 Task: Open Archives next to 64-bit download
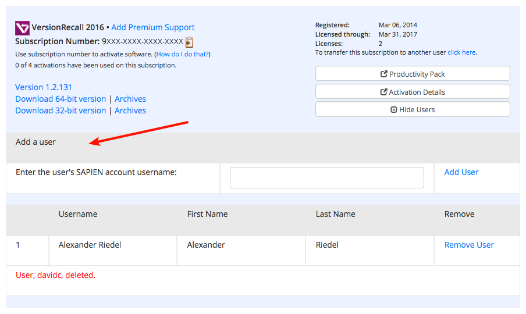tap(130, 99)
